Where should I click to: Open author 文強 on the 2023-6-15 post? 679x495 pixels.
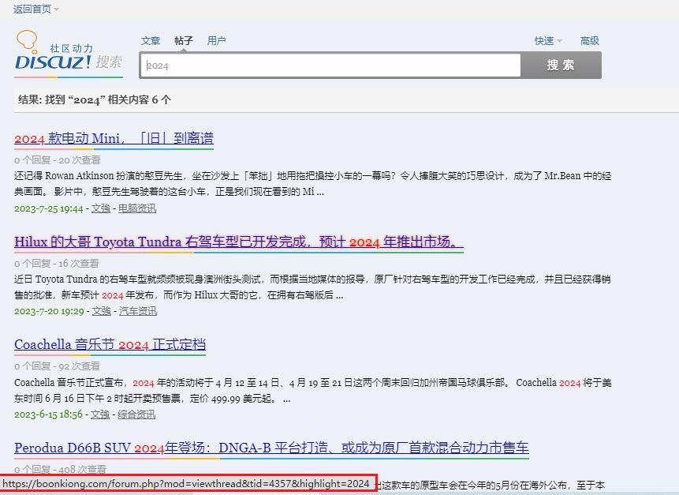(100, 414)
